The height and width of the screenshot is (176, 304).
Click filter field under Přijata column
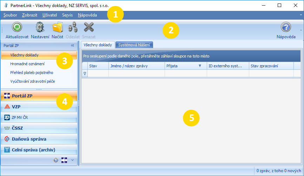click(x=186, y=73)
